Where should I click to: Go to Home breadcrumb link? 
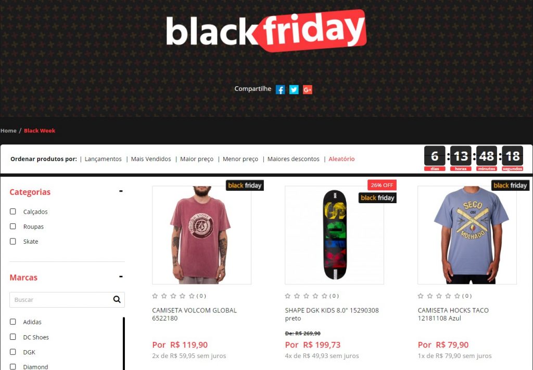click(x=8, y=130)
